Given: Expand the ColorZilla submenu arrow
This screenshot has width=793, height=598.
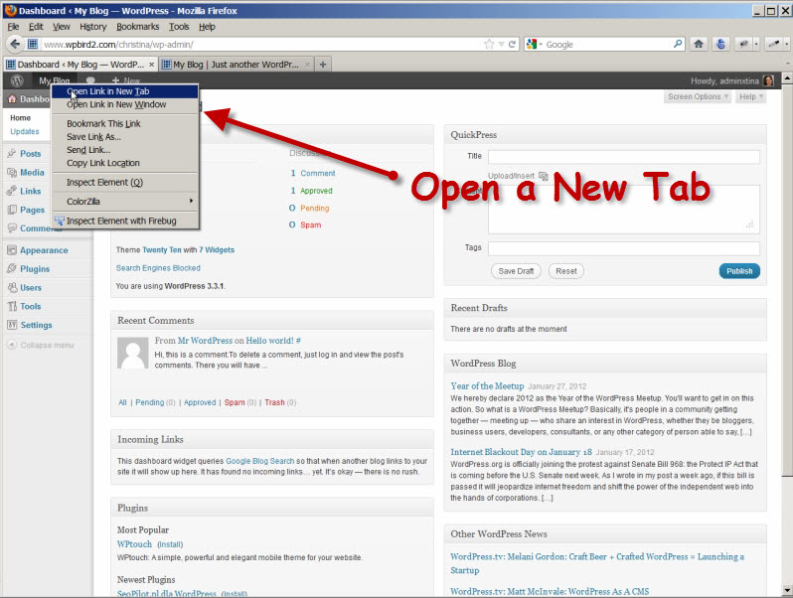Looking at the screenshot, I should click(x=191, y=201).
